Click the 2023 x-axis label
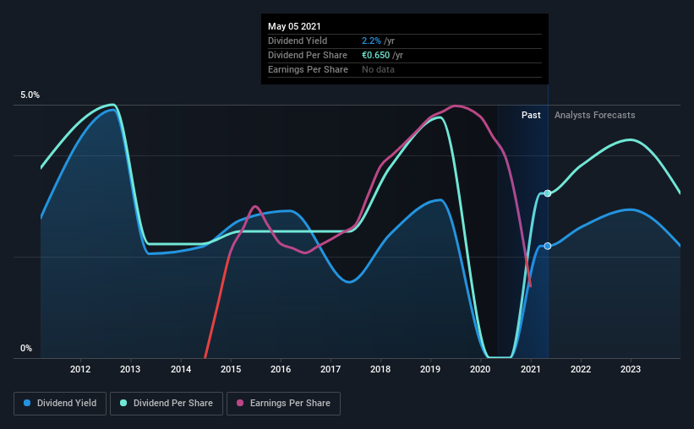The width and height of the screenshot is (694, 429). point(631,369)
